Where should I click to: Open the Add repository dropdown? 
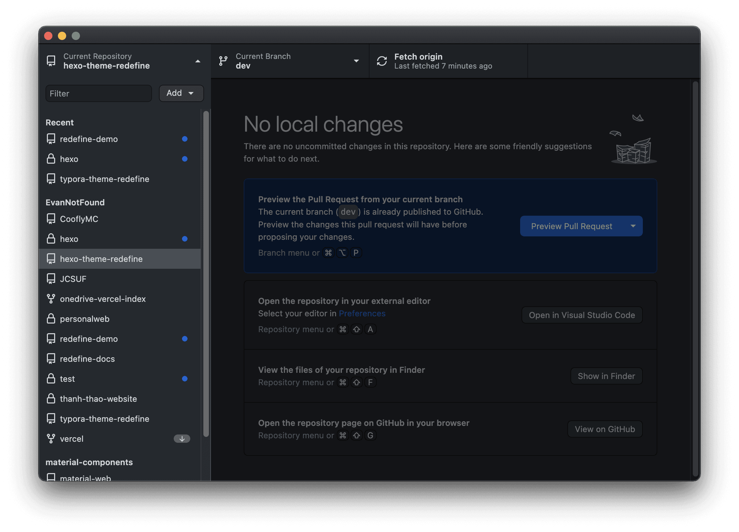point(181,93)
